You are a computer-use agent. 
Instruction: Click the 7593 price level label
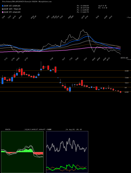pyautogui.click(x=127, y=78)
